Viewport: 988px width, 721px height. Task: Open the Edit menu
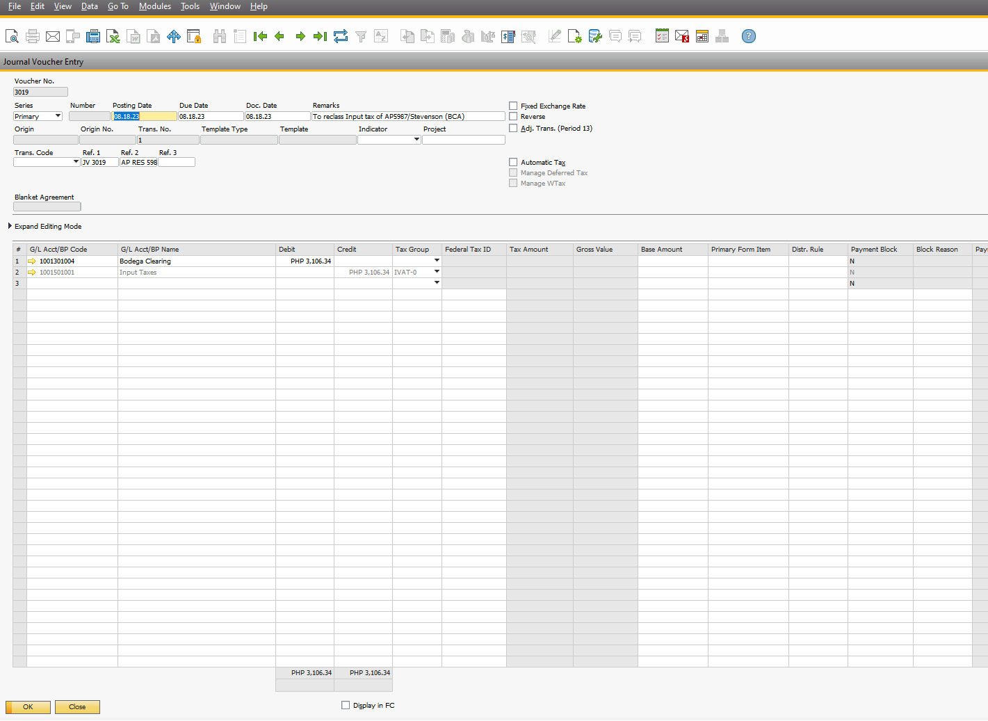coord(38,6)
